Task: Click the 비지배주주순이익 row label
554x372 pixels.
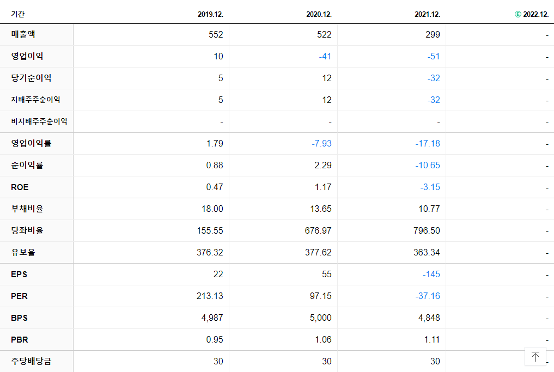Action: [x=39, y=121]
